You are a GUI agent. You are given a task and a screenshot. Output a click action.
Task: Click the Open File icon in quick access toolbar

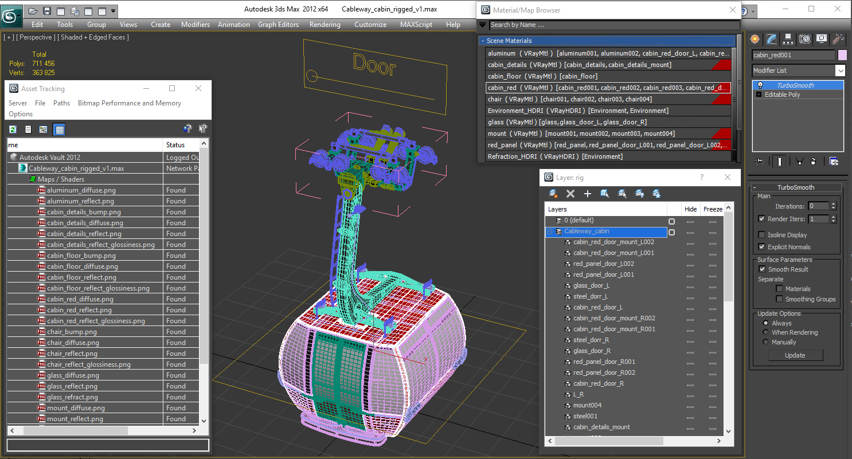click(34, 11)
